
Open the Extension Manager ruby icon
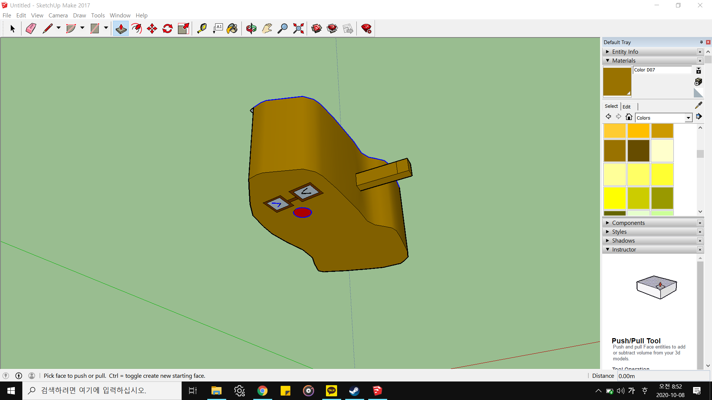(366, 29)
